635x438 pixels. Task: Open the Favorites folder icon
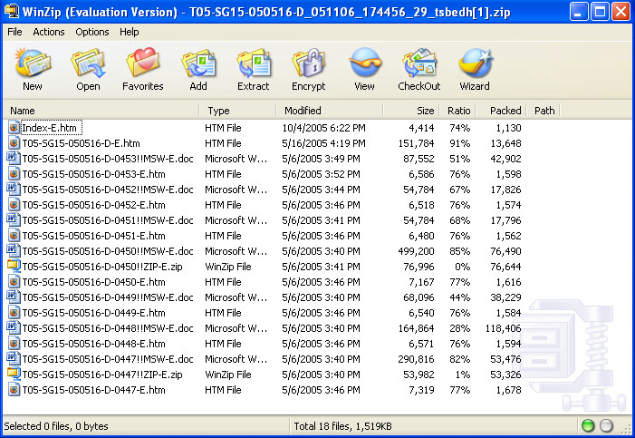pos(142,63)
